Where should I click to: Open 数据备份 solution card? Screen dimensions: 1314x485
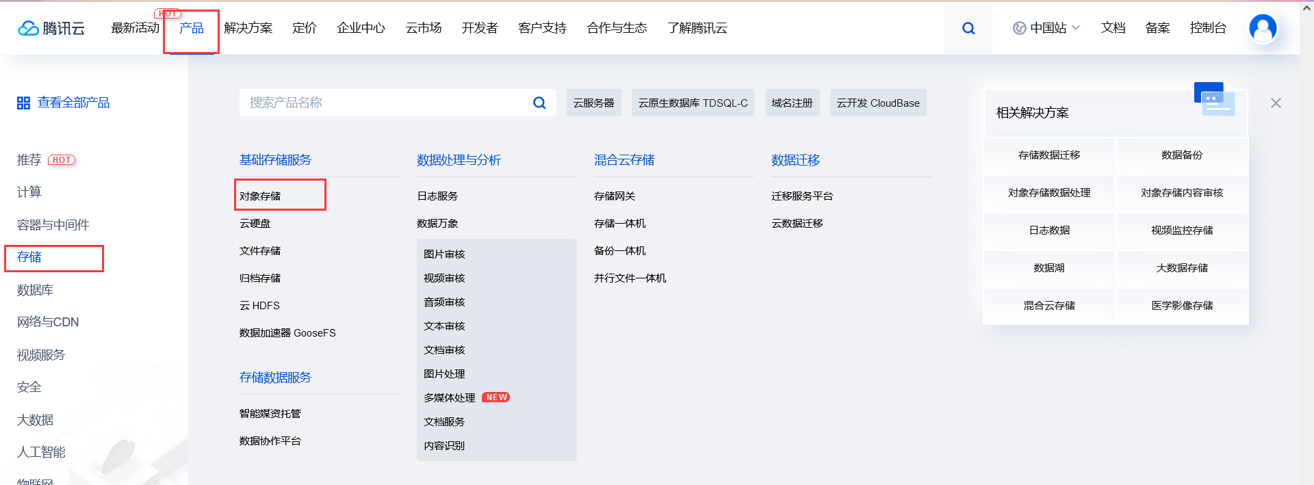point(1182,155)
